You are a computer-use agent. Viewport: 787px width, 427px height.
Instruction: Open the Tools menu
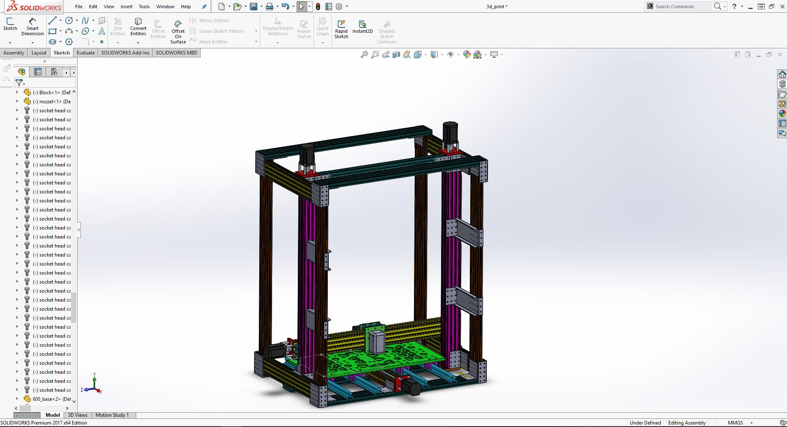click(144, 7)
